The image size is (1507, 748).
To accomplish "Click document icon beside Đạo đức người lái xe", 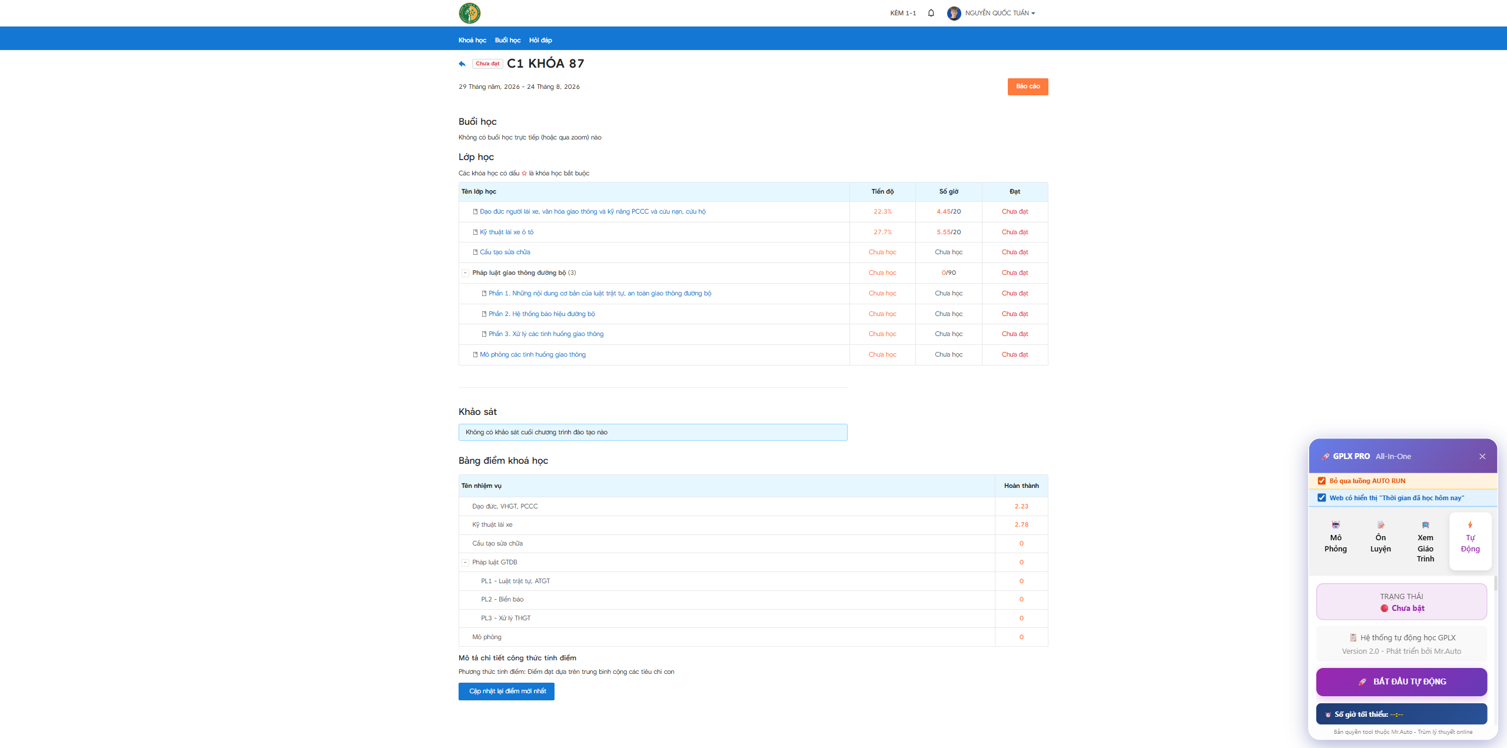I will (475, 212).
